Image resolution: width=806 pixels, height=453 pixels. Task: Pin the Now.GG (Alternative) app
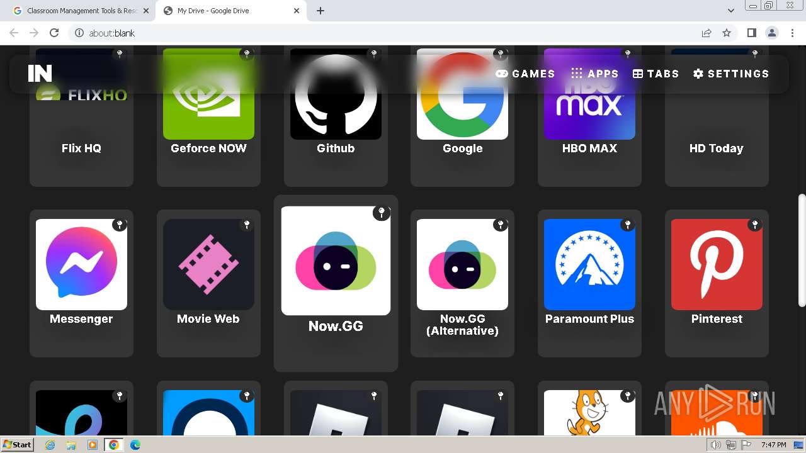(x=501, y=225)
